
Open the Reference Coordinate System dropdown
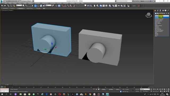(48, 5)
